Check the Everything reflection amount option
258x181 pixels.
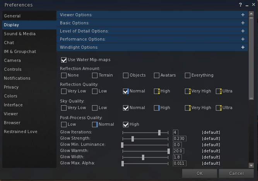[188, 75]
